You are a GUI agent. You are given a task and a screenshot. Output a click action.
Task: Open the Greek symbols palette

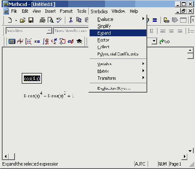pyautogui.click(x=71, y=41)
